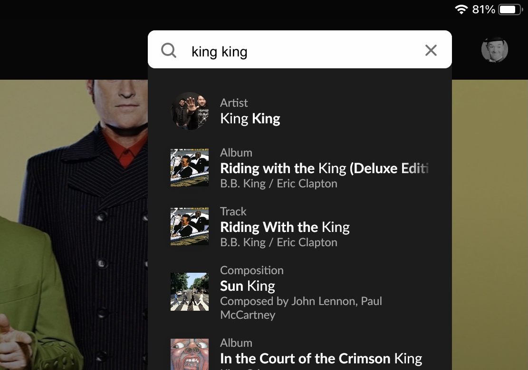This screenshot has width=528, height=370.
Task: Tap the battery indicator icon
Action: point(510,9)
